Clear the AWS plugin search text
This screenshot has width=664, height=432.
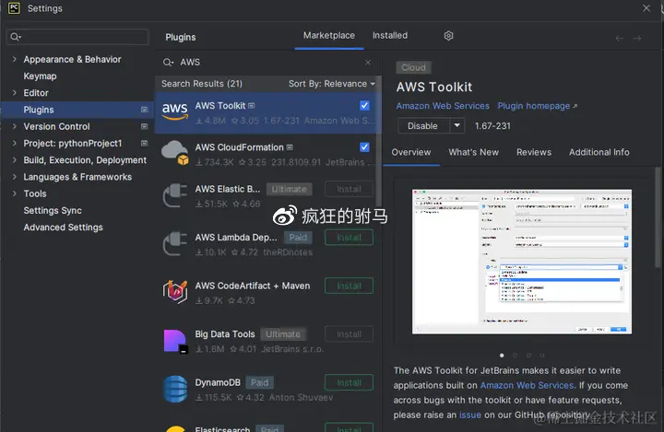368,63
